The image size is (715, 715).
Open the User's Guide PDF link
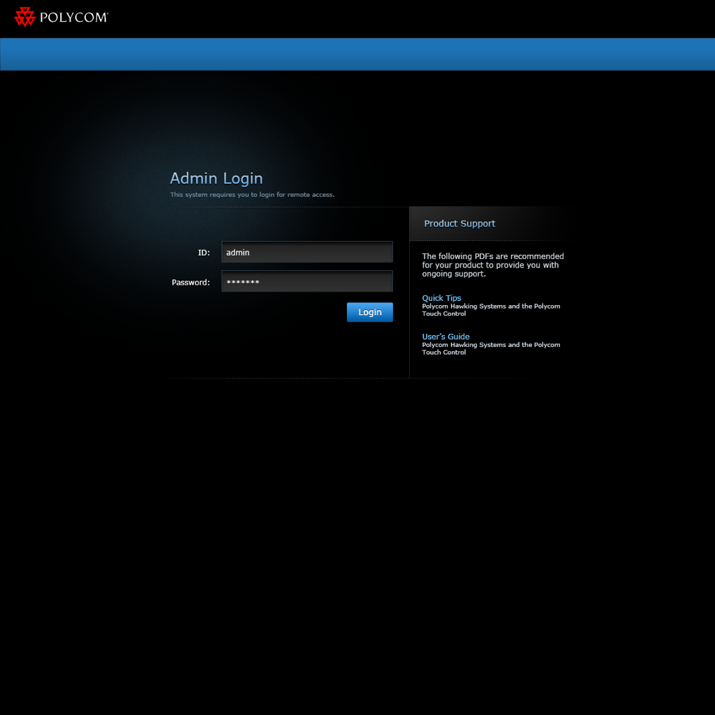445,337
